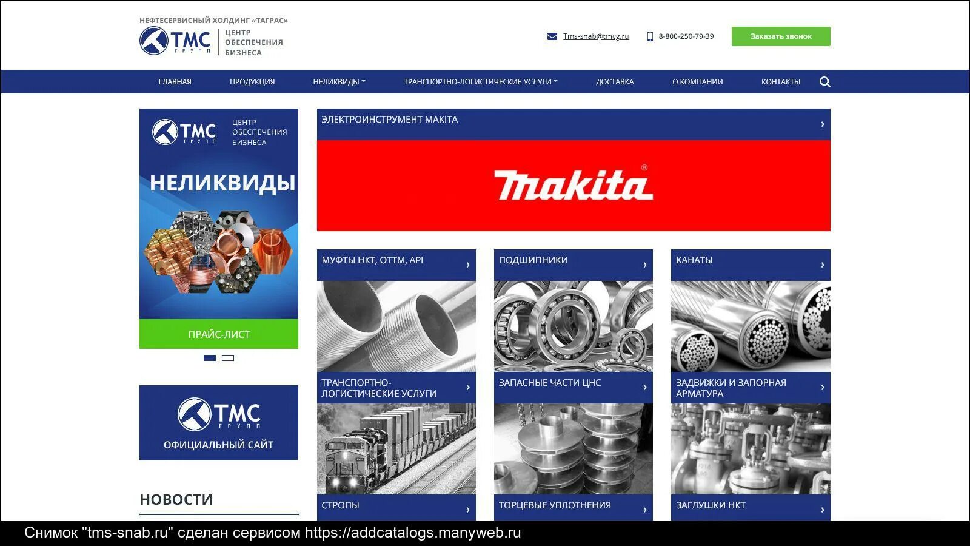The height and width of the screenshot is (546, 970).
Task: Open 'Контакты' menu item
Action: (x=781, y=82)
